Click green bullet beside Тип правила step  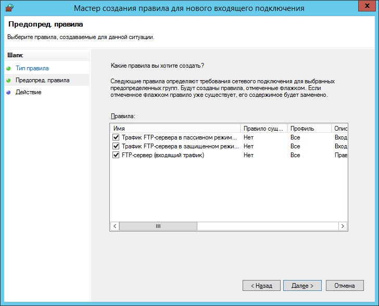(x=9, y=68)
